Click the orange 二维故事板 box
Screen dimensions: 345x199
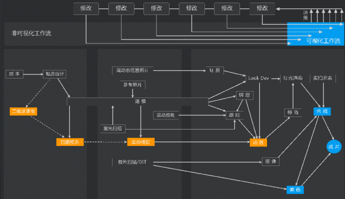23,111
